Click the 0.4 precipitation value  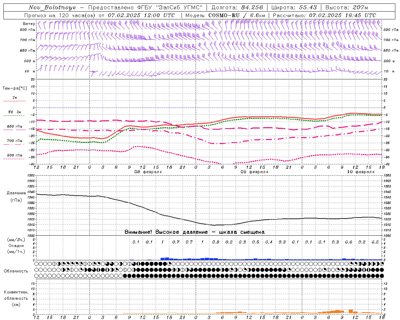click(269, 242)
